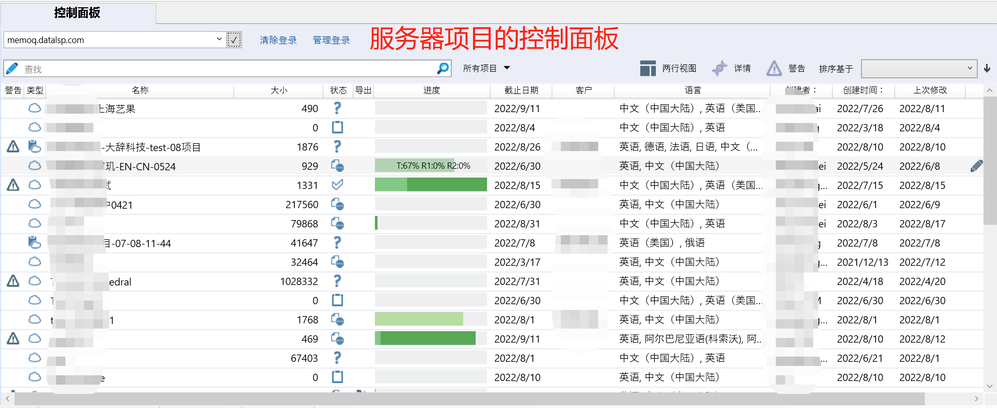997x408 pixels.
Task: Click the edit pencil icon on EN-CN-0524 row
Action: click(976, 166)
